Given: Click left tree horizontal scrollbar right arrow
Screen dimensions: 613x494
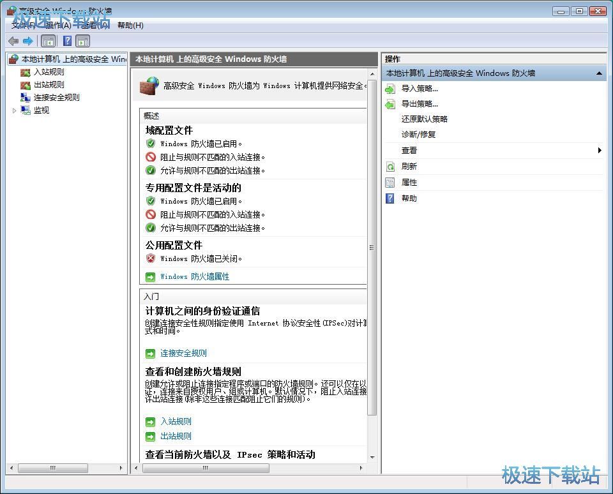Looking at the screenshot, I should [121, 468].
